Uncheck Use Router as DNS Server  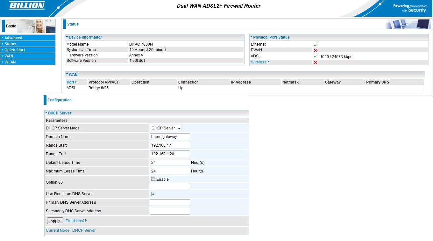(x=153, y=194)
